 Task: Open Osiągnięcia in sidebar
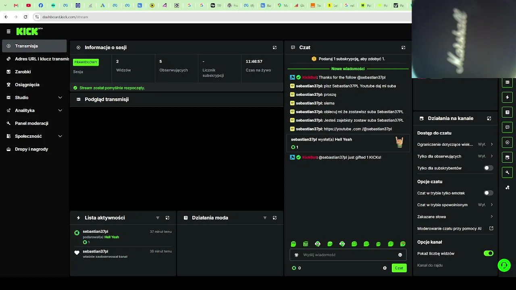pyautogui.click(x=34, y=85)
